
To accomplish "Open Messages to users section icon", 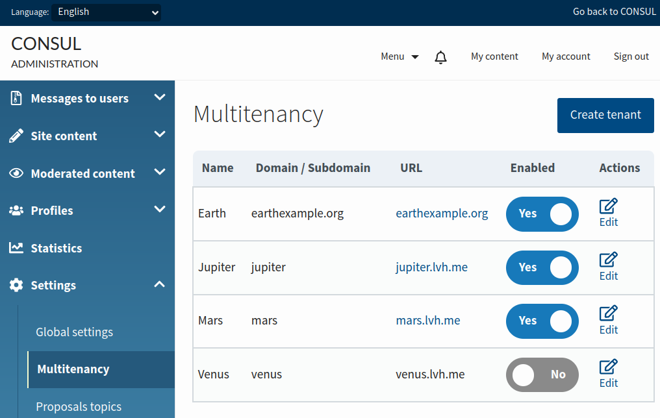I will pyautogui.click(x=14, y=97).
